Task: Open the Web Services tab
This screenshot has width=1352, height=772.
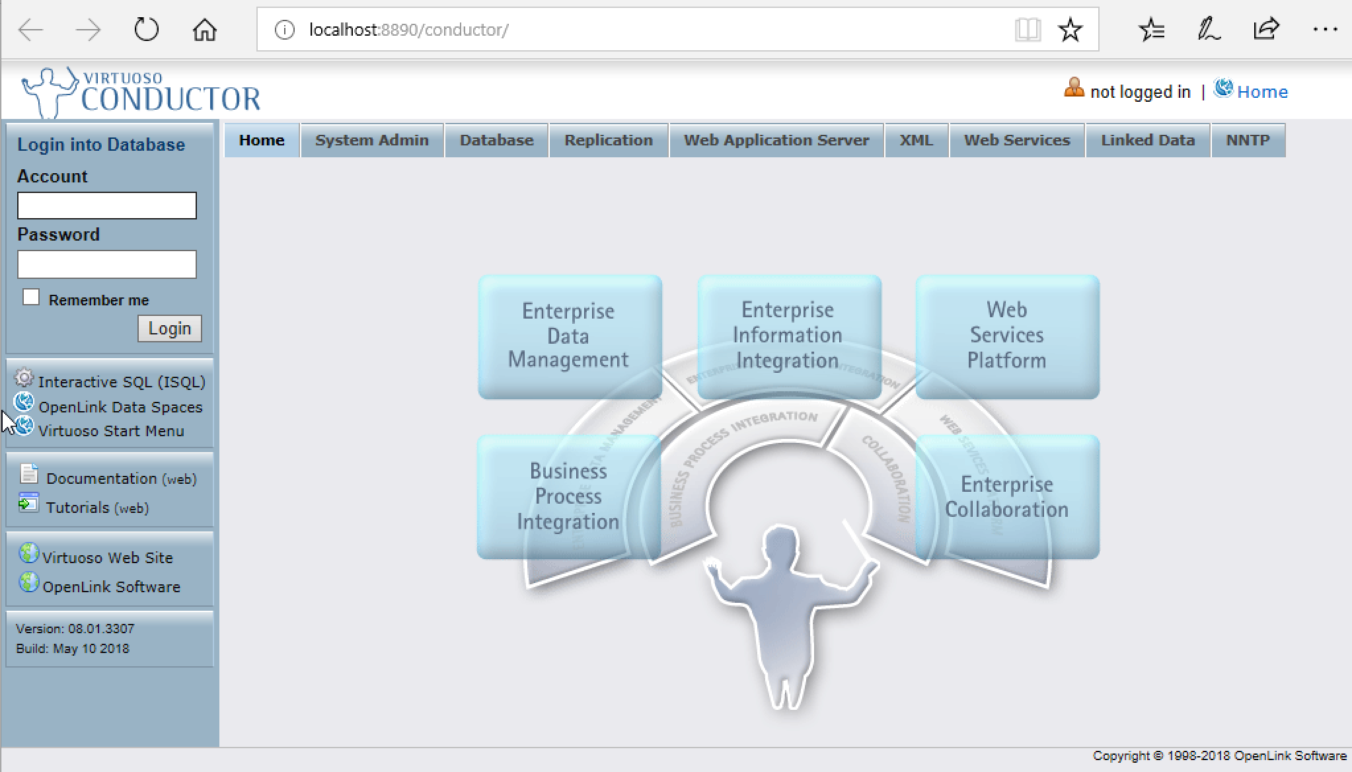Action: point(1017,140)
